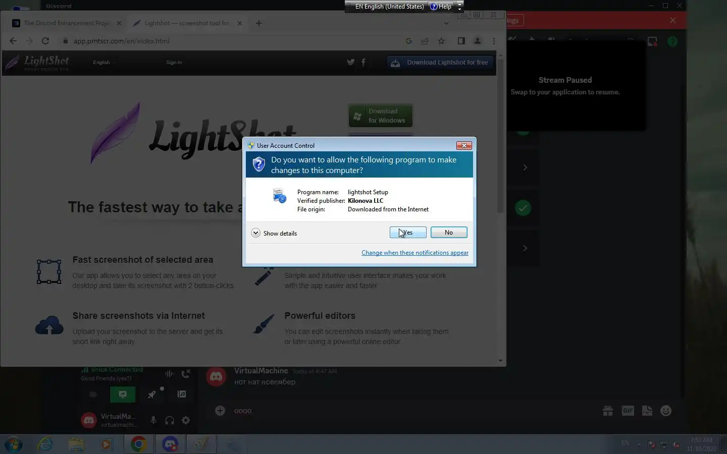Viewport: 727px width, 454px height.
Task: Open Discord soundboard icon
Action: click(x=182, y=394)
